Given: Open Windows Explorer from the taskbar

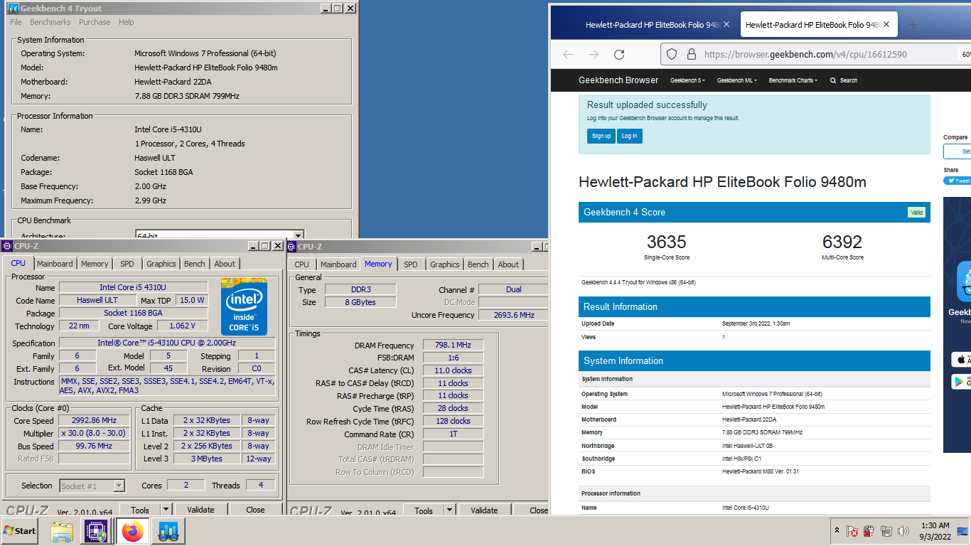Looking at the screenshot, I should coord(62,531).
